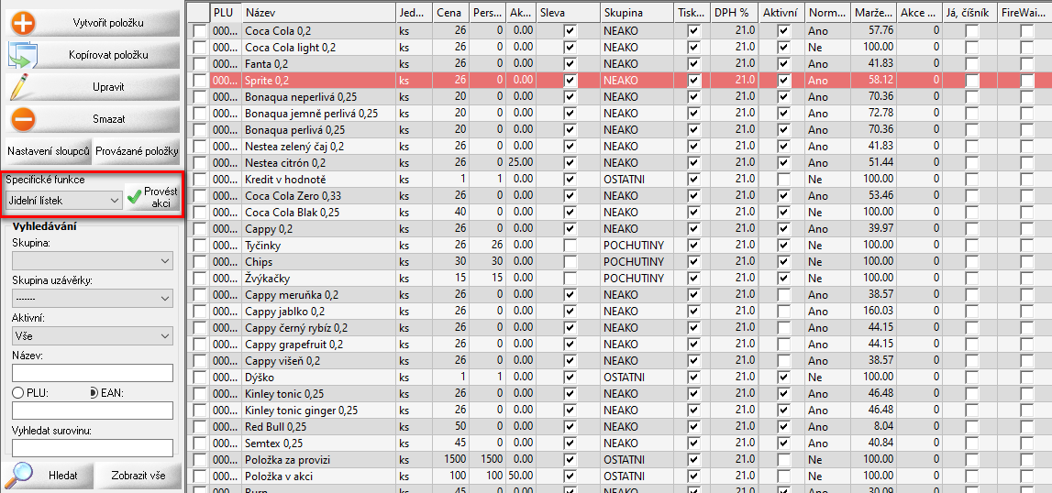Click the Vyhledat surovinu input field
Screen dimensions: 1052x493
coord(92,447)
